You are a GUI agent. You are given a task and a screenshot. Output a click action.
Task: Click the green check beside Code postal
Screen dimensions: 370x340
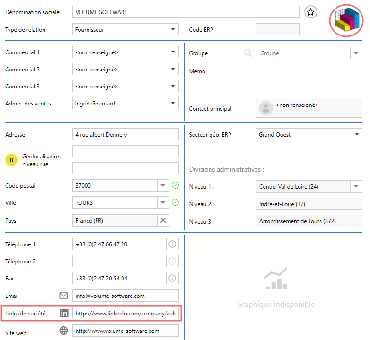[176, 185]
